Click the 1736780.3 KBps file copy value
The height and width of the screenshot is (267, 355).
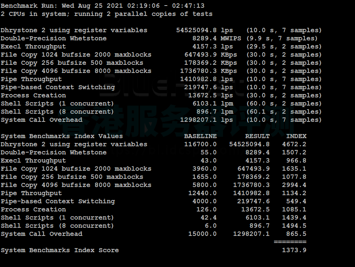pos(209,71)
